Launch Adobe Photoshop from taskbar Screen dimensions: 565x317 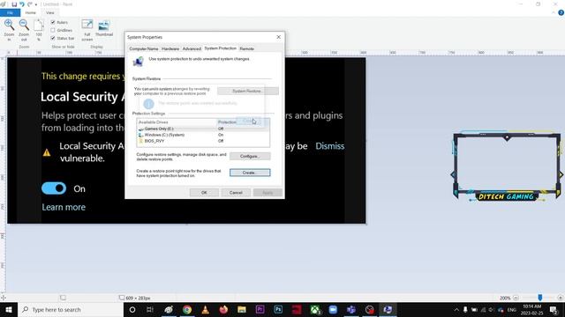click(x=278, y=309)
